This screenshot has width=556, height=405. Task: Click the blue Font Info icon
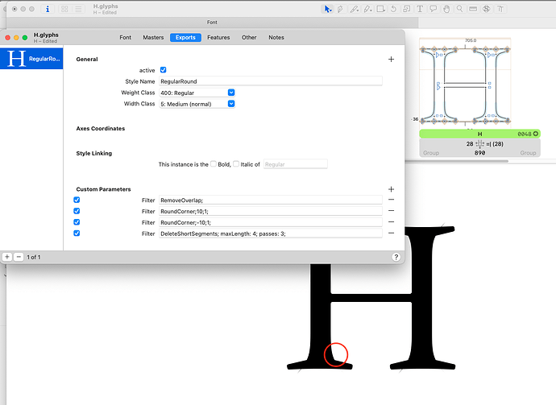pos(48,10)
